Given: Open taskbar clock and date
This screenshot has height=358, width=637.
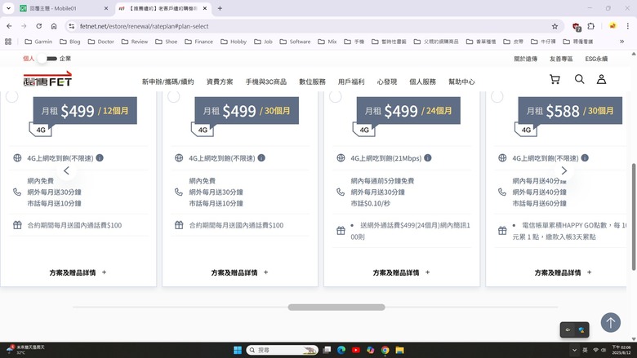Looking at the screenshot, I should click(x=621, y=350).
